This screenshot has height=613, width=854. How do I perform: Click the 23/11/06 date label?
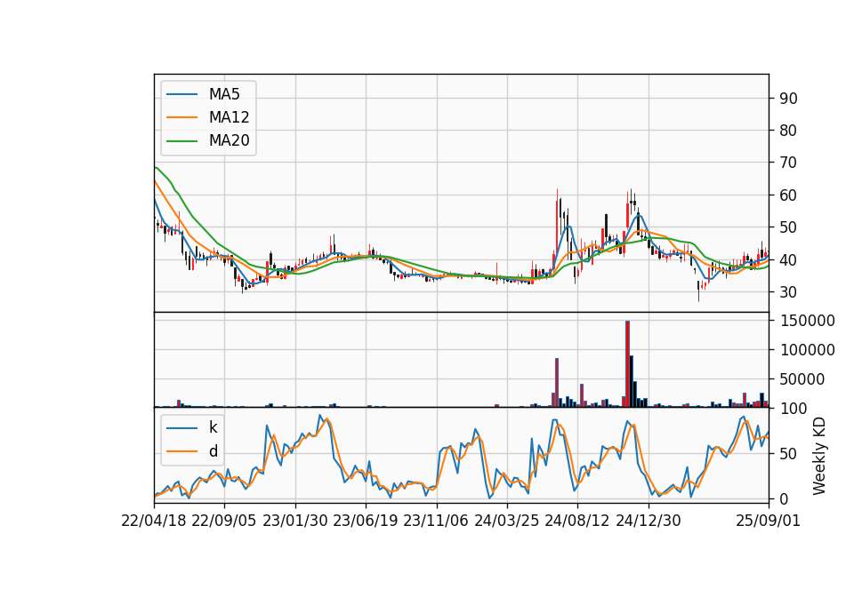436,521
